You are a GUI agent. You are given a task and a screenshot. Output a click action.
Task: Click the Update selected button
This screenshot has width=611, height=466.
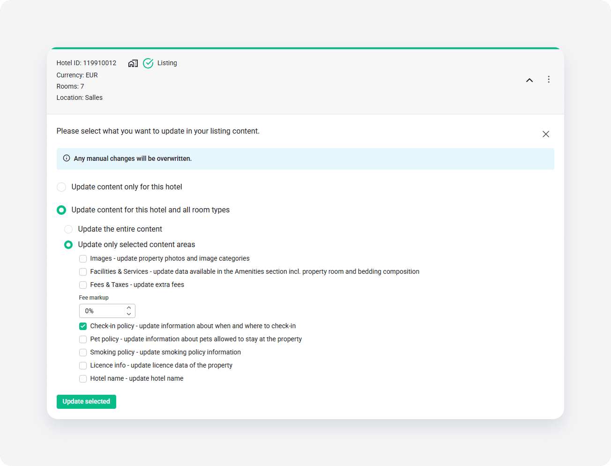pyautogui.click(x=86, y=402)
